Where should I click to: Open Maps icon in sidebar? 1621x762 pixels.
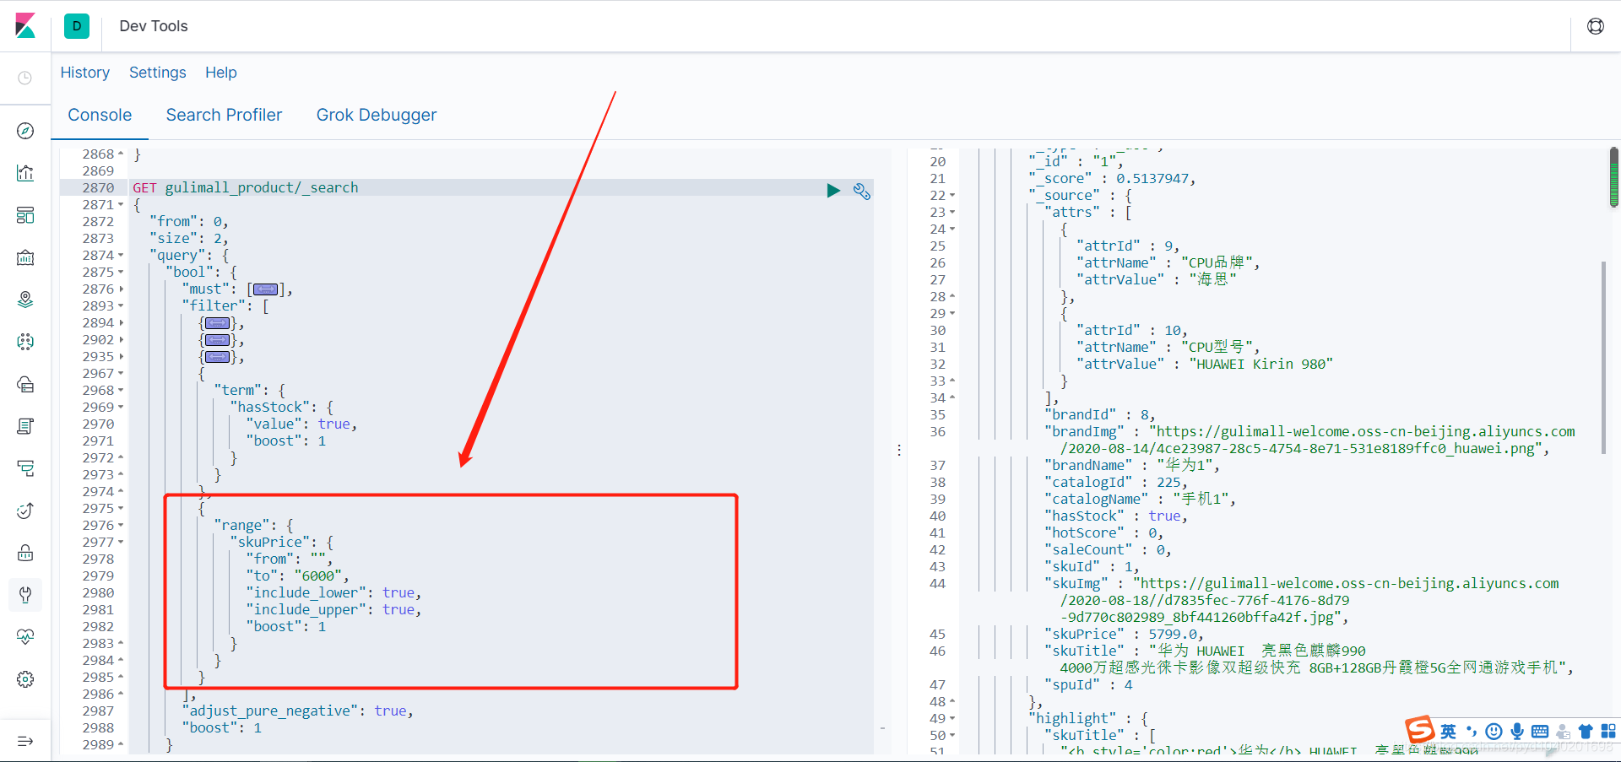tap(25, 300)
